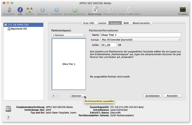The width and height of the screenshot is (192, 125).
Task: Click the Überprüfen microscope toolbar icon
Action: coord(9,10)
